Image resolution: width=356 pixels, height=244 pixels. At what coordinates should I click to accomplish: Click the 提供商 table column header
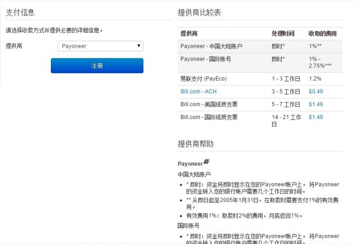tap(189, 34)
